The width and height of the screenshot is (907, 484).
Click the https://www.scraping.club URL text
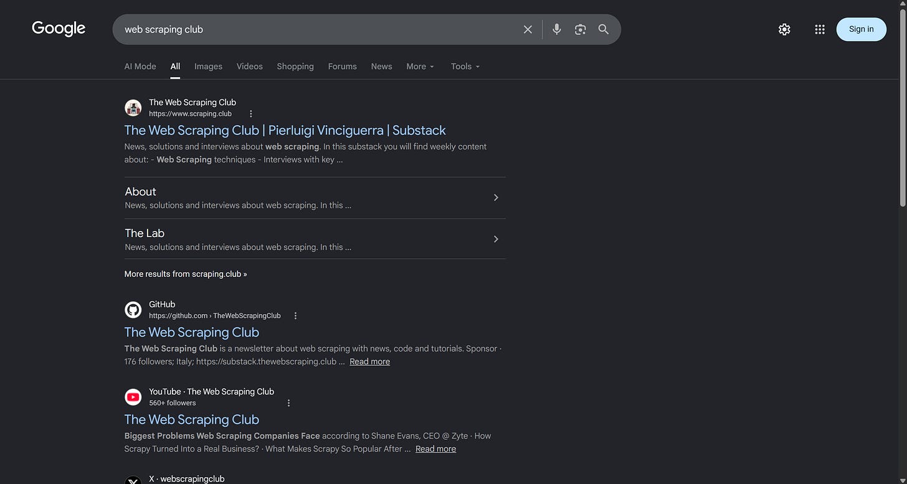click(190, 114)
